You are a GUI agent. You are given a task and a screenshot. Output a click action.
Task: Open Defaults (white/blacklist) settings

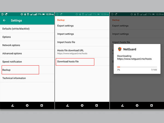pyautogui.click(x=16, y=29)
